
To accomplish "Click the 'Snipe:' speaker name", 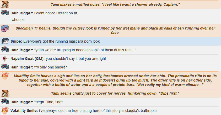I will point(16,41).
